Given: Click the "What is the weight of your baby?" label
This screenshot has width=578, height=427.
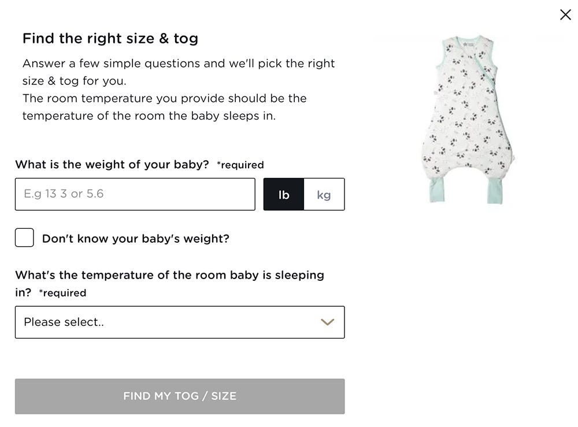Looking at the screenshot, I should coord(112,164).
